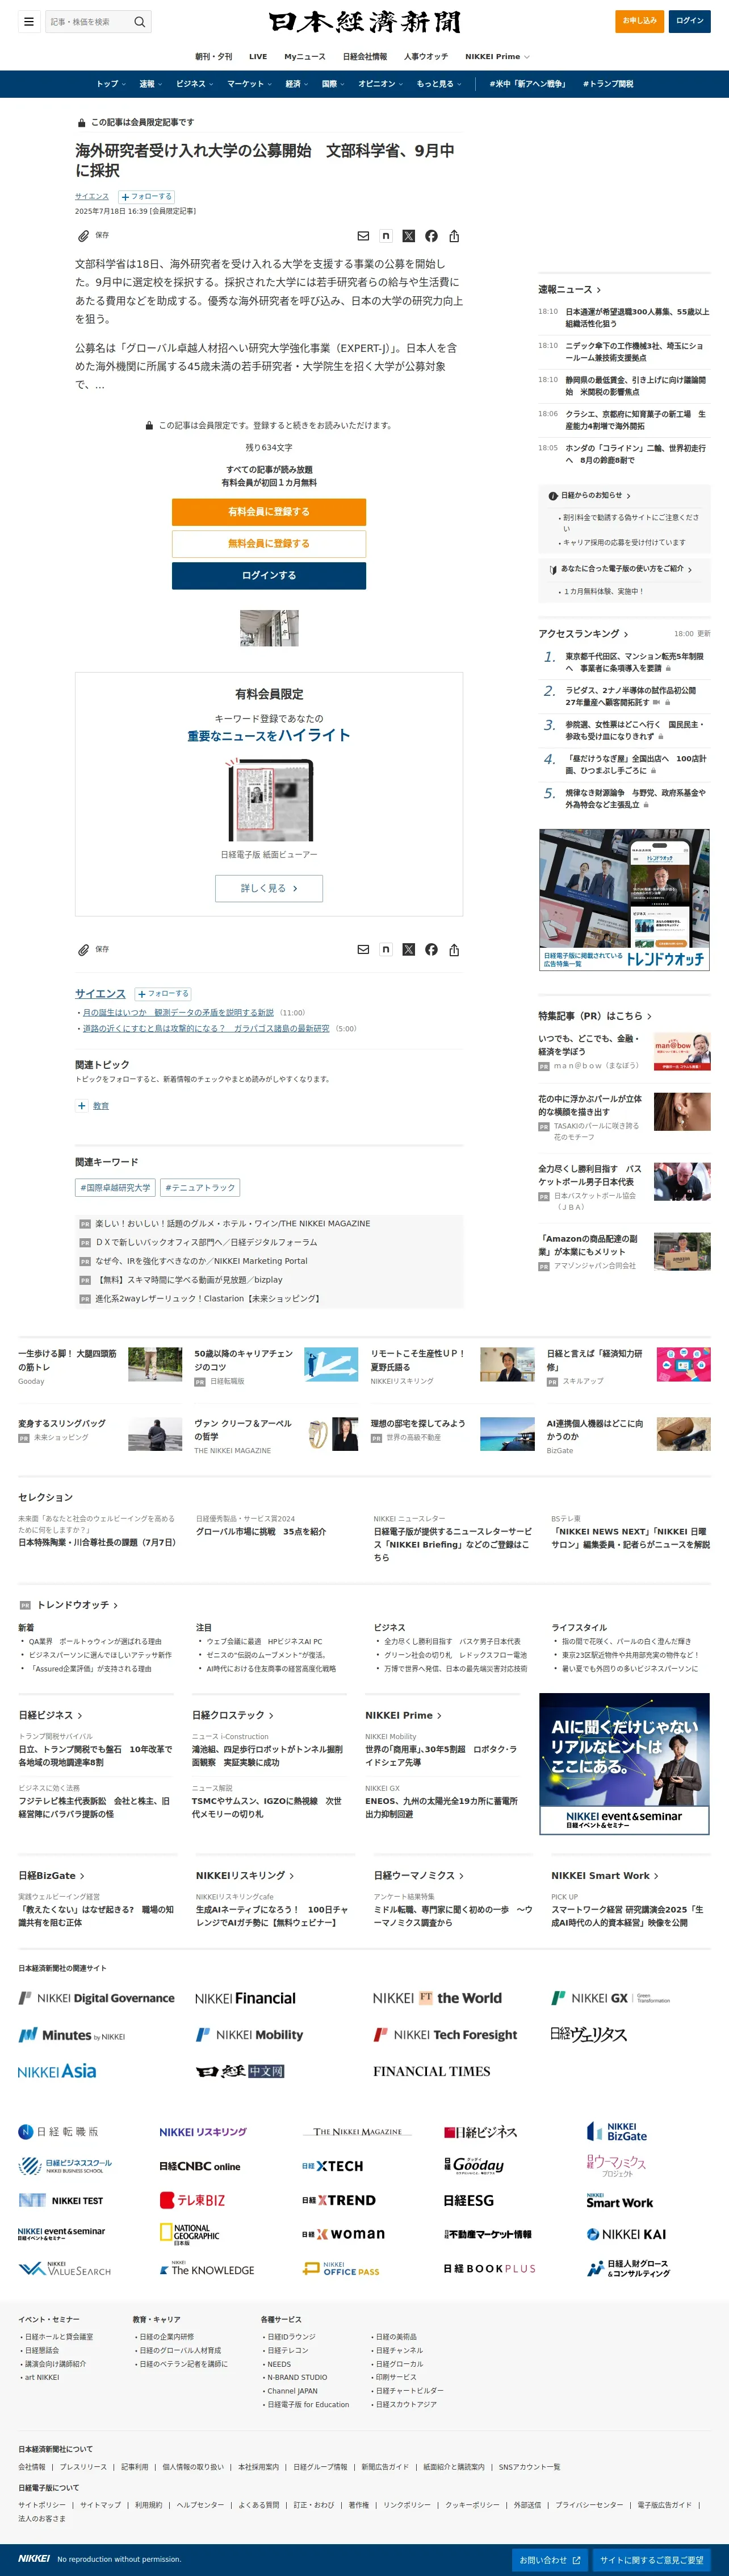Open Minutes by NIKKEI logo
729x2576 pixels.
(72, 2035)
